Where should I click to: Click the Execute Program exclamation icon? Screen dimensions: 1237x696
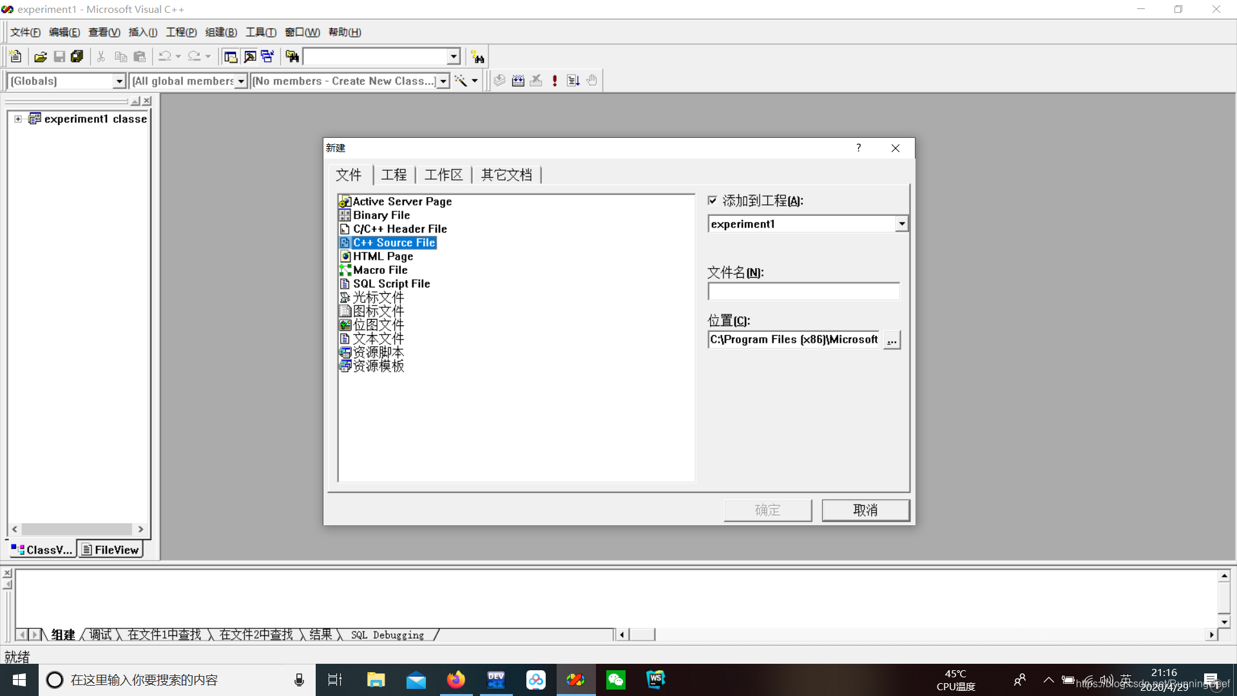(x=555, y=81)
